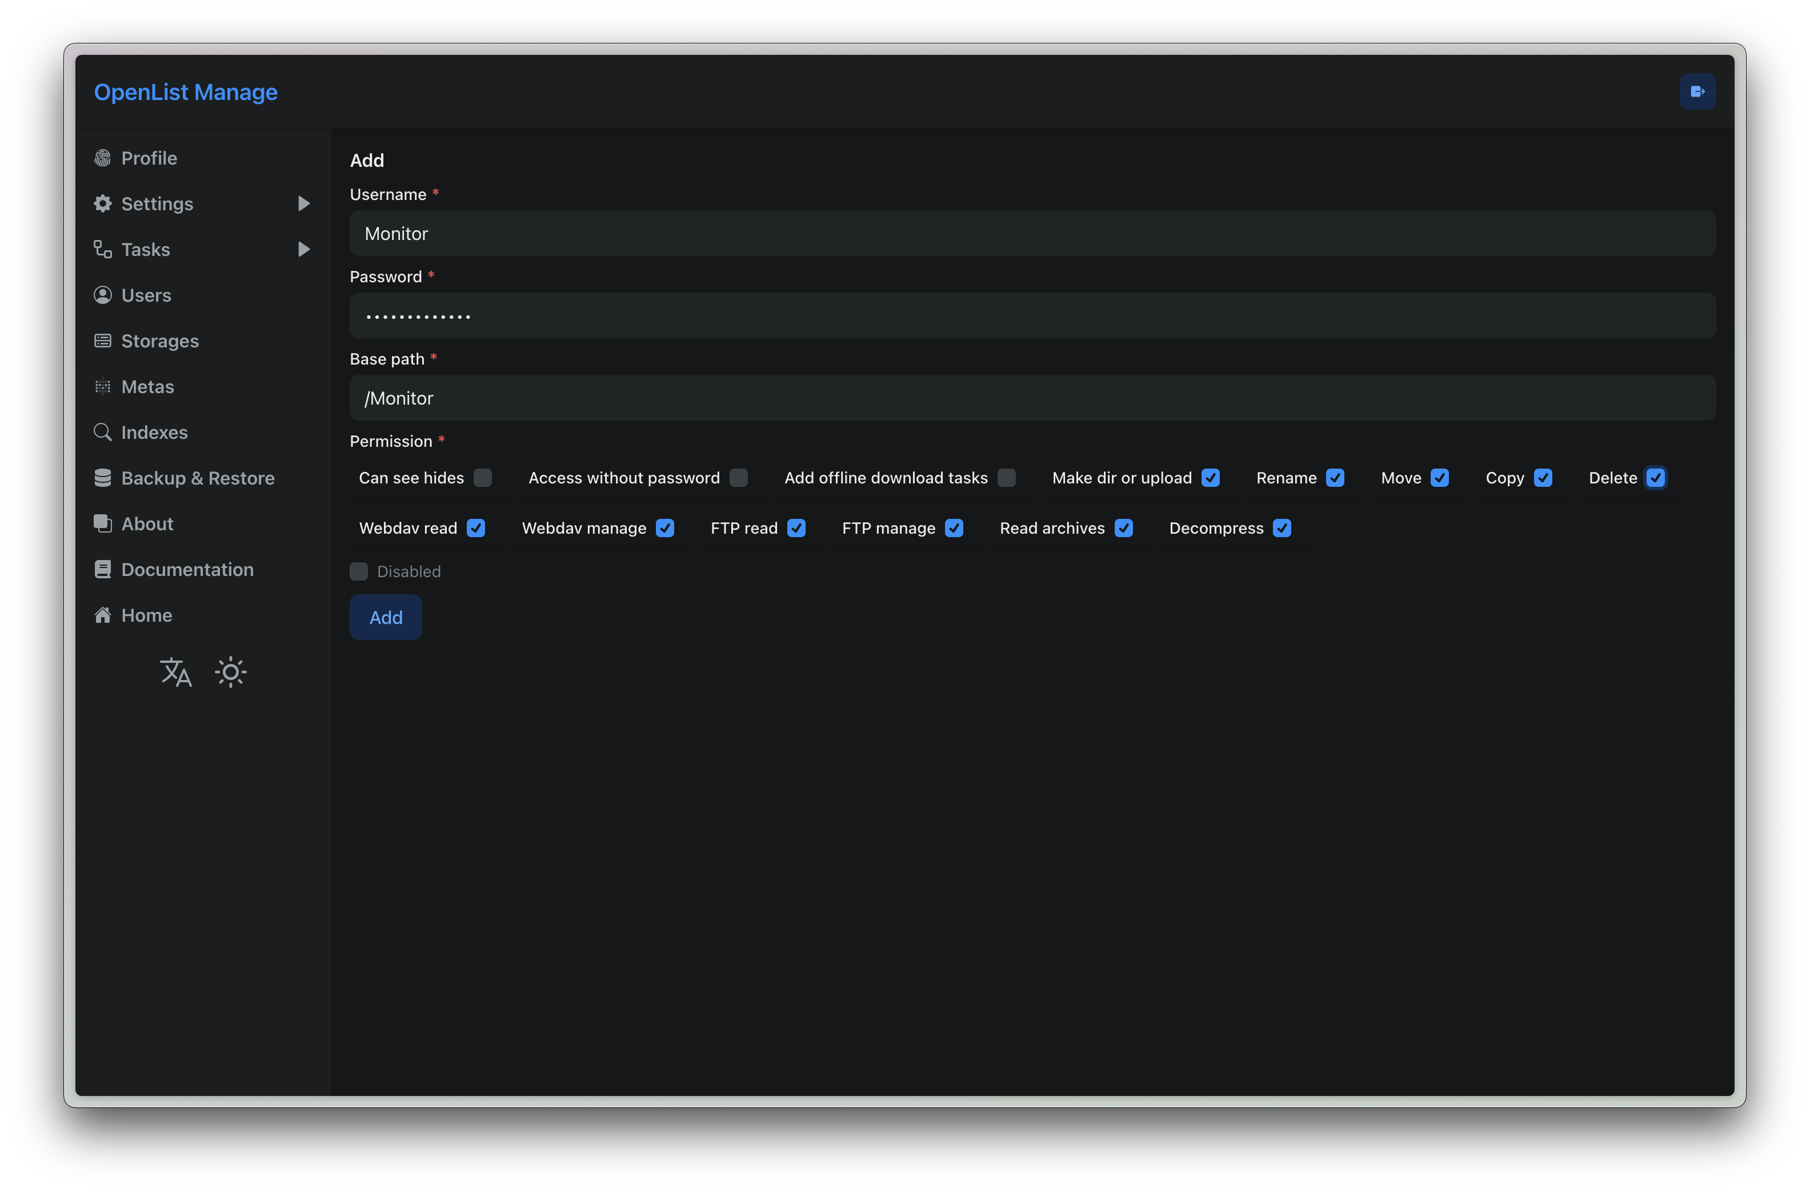Open the language switcher icon

click(175, 673)
